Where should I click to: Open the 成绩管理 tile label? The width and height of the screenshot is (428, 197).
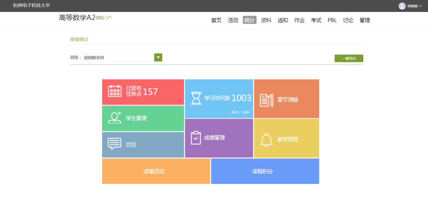pyautogui.click(x=215, y=138)
